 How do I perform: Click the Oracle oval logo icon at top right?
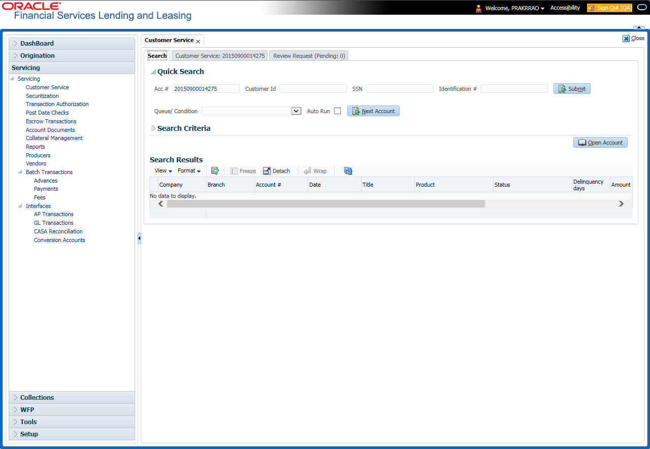pos(641,8)
